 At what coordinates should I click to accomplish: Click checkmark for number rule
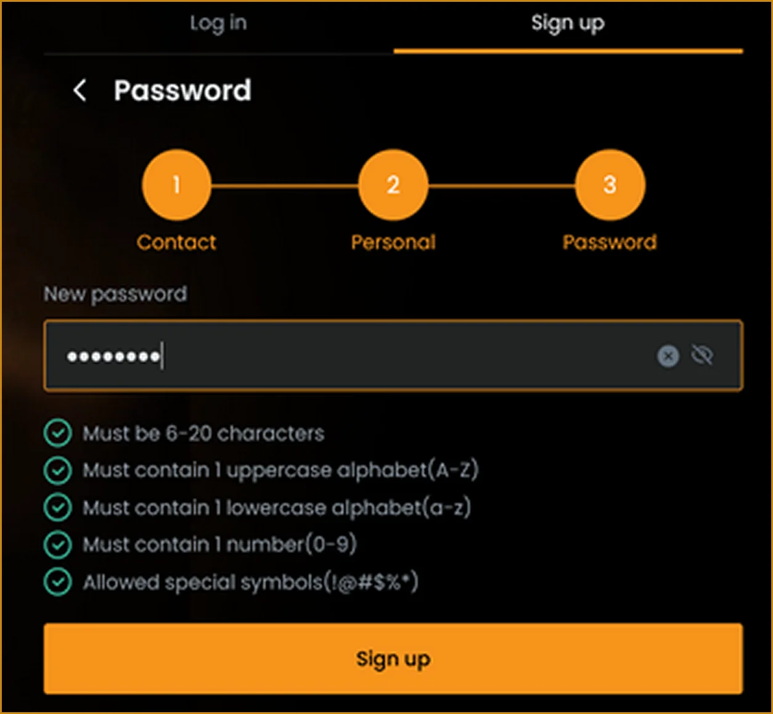click(58, 544)
